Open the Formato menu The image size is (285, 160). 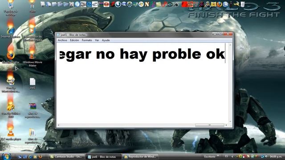coord(87,40)
